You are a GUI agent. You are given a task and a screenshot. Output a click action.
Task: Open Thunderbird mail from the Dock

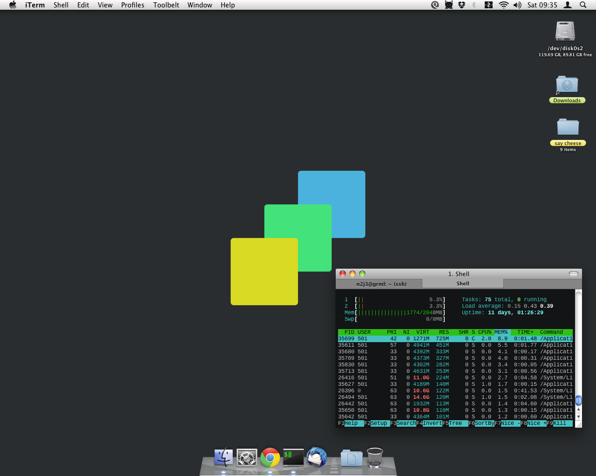click(x=317, y=457)
